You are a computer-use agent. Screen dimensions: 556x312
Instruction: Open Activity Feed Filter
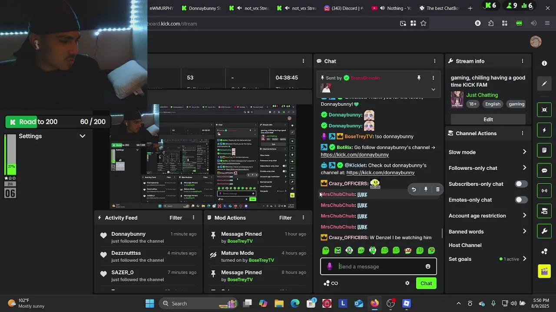coord(175,218)
